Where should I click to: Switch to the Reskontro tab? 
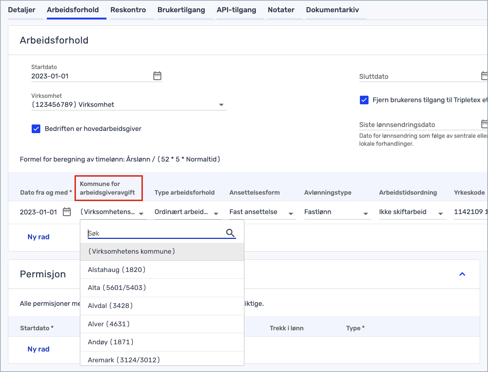128,10
